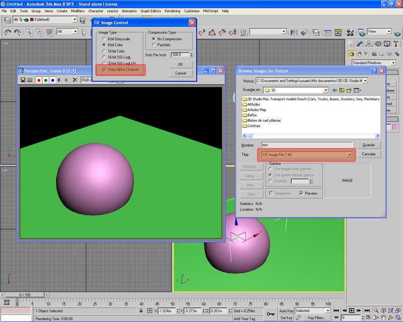Open the file type (Tipo) dropdown

tap(349, 154)
